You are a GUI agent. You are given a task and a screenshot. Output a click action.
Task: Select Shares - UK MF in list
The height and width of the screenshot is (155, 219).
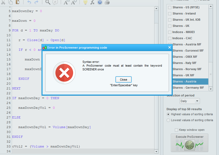click(183, 75)
